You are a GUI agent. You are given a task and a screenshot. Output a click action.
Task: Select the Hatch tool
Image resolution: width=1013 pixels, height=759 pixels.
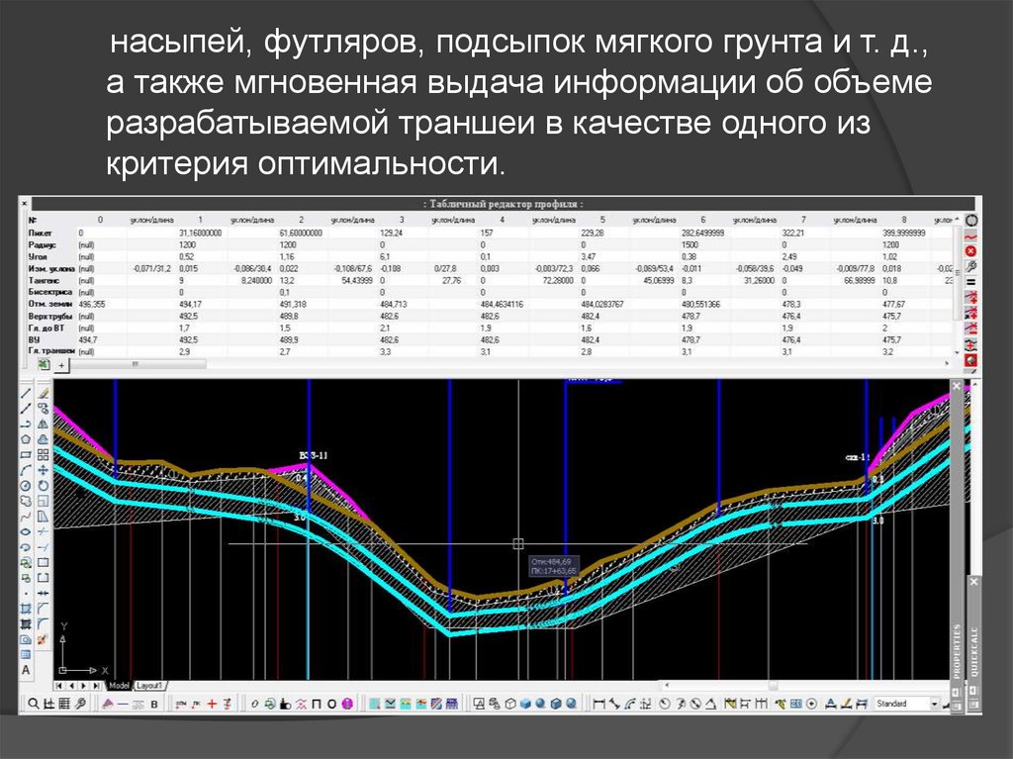(26, 609)
